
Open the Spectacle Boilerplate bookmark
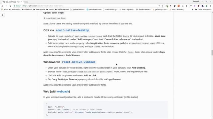78,10
